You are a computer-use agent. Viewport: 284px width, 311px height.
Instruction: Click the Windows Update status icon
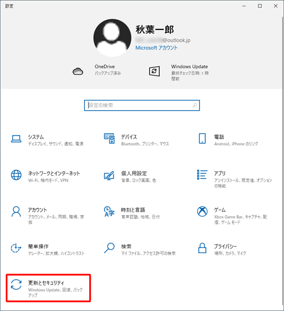[154, 71]
